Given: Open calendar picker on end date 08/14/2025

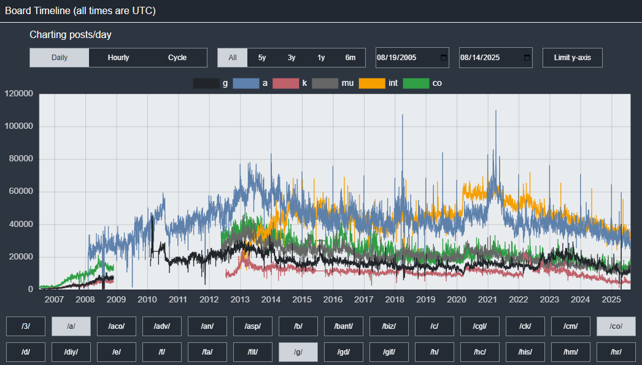Looking at the screenshot, I should 527,58.
